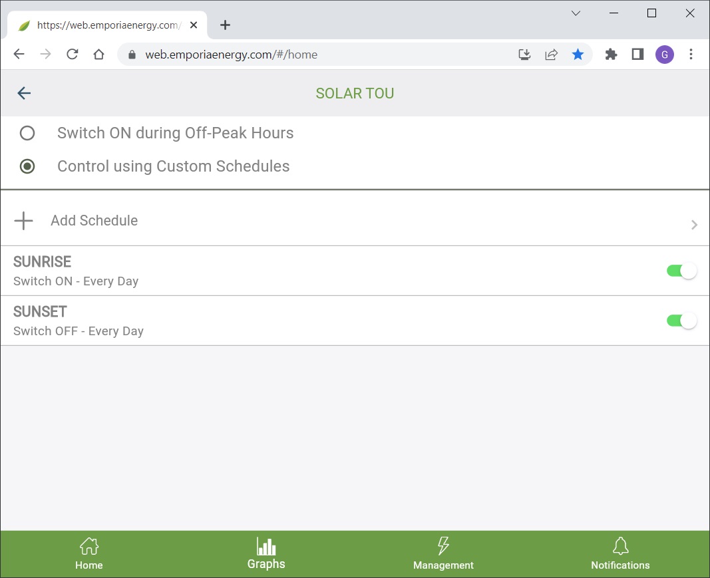The height and width of the screenshot is (578, 710).
Task: Open Graphs via bar chart icon
Action: [266, 547]
